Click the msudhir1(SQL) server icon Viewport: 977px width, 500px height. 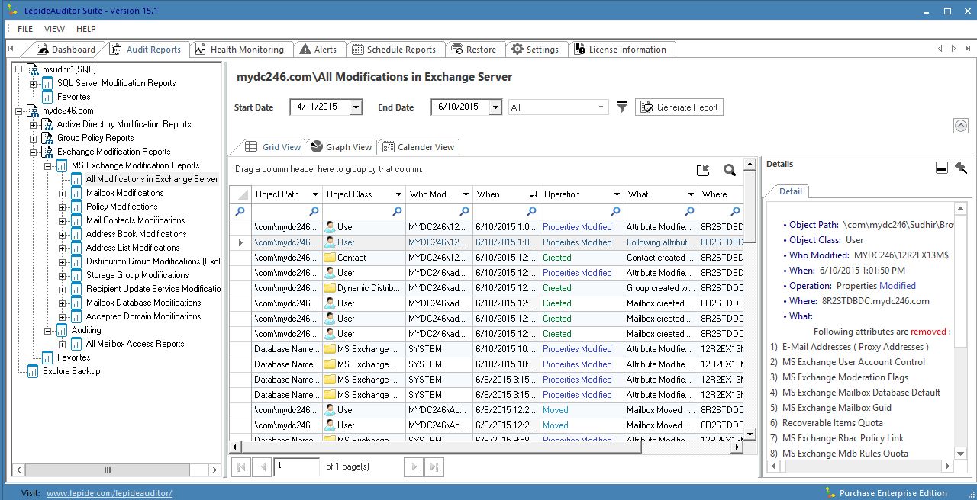click(33, 69)
